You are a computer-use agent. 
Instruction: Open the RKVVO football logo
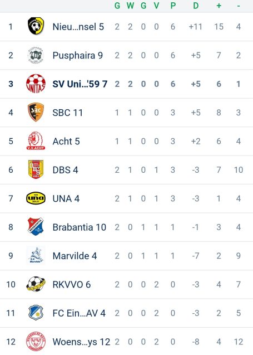click(36, 284)
